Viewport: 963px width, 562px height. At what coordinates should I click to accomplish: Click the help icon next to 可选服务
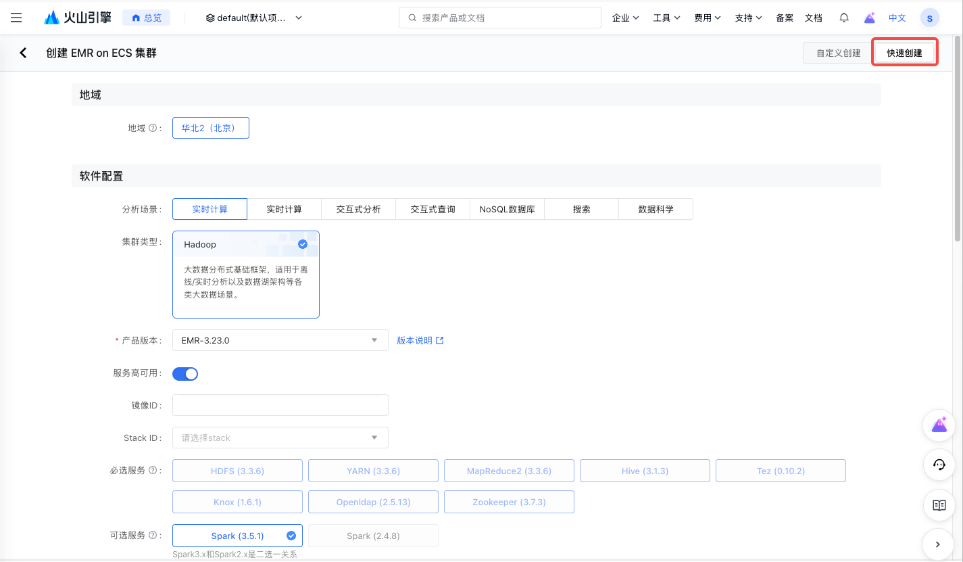tap(152, 535)
